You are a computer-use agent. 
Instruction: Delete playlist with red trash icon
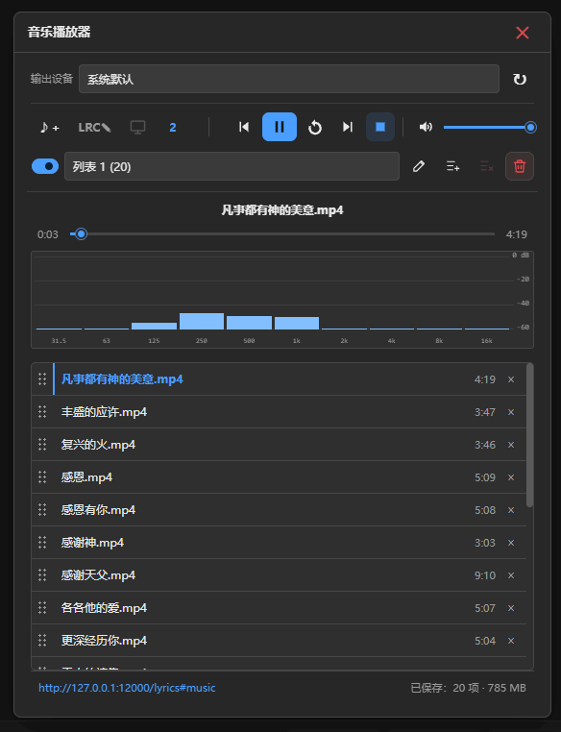pos(520,166)
